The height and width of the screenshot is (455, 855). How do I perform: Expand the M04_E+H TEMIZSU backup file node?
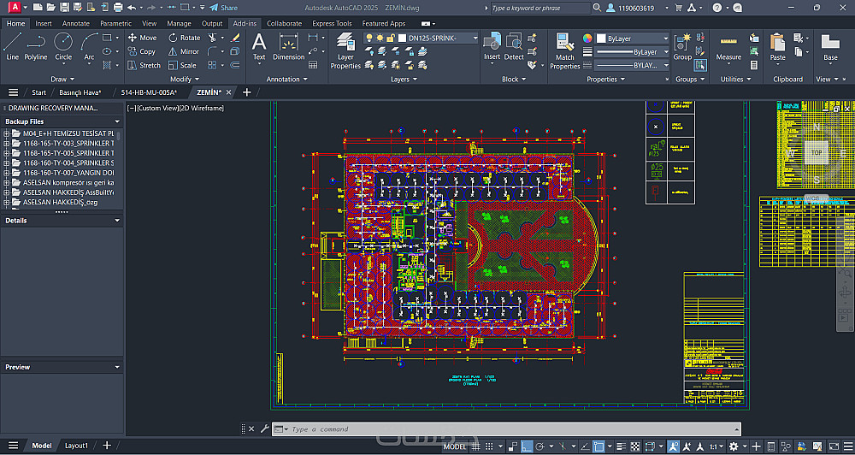[7, 134]
